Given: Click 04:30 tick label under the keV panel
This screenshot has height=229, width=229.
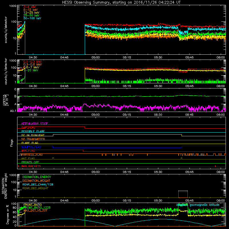Looking at the screenshot, I should [x=33, y=58].
